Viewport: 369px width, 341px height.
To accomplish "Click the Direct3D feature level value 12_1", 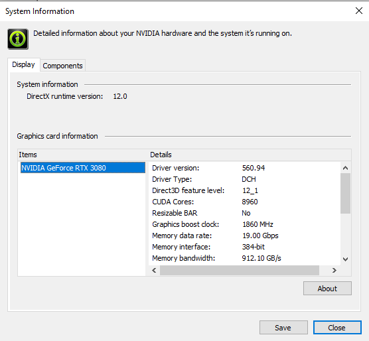I will pyautogui.click(x=250, y=190).
